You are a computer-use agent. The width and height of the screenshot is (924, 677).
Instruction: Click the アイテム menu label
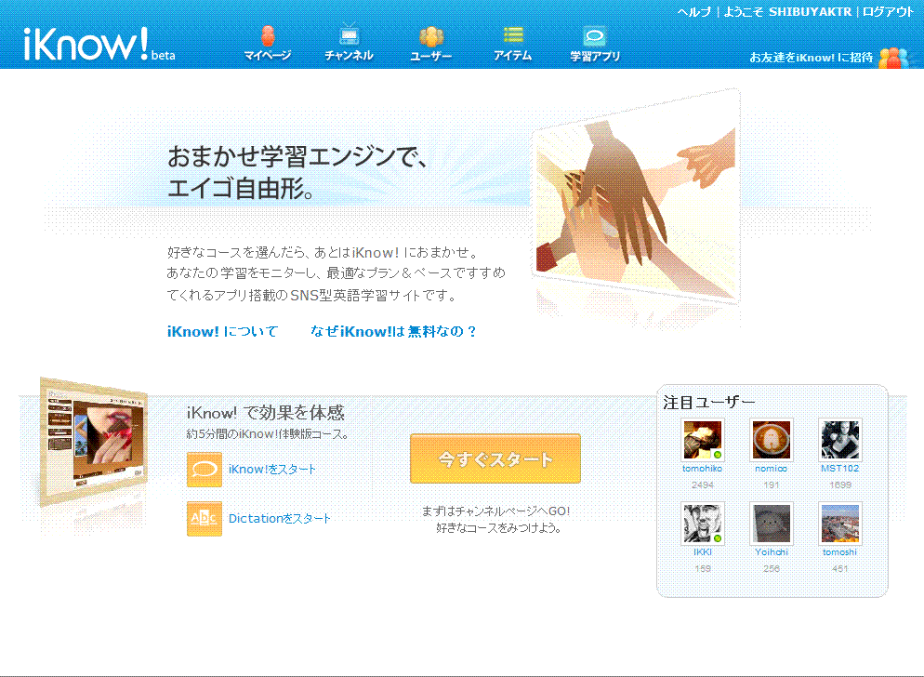[x=513, y=56]
